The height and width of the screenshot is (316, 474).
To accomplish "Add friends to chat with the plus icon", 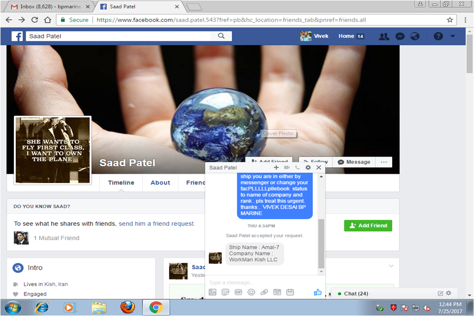I will coord(276,167).
